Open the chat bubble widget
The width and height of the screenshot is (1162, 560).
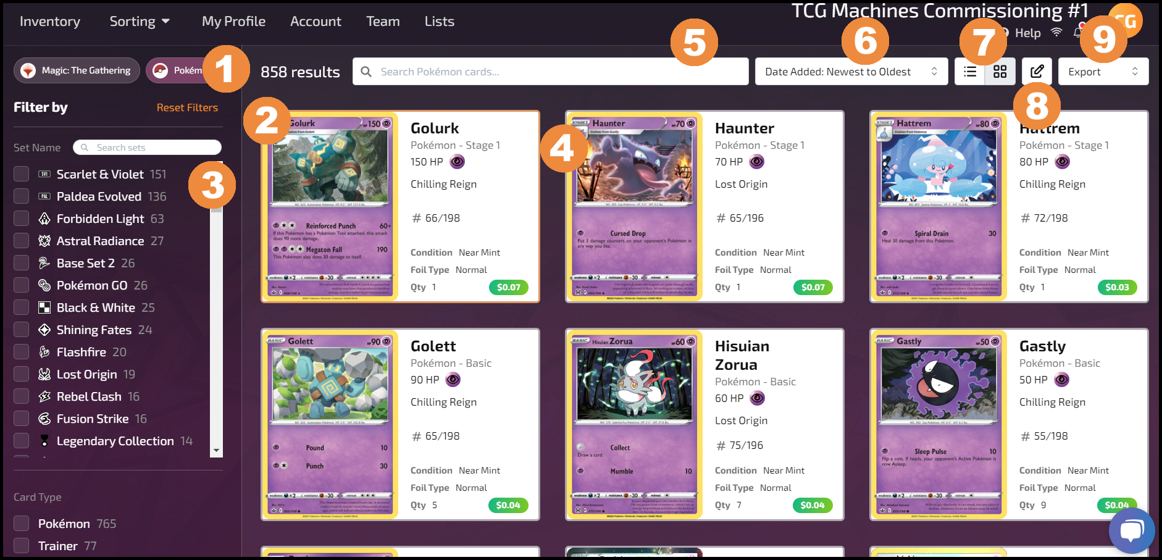coord(1131,531)
